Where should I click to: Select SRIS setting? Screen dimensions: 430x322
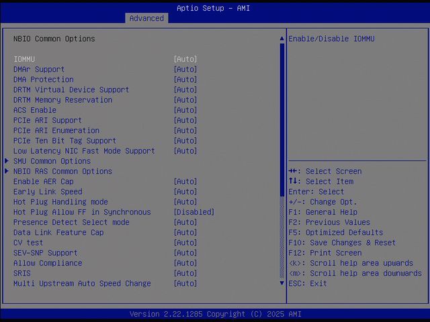point(22,273)
